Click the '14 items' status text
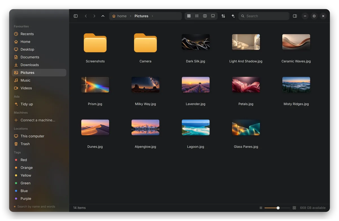Screen dimensions: 339x221 [79, 208]
